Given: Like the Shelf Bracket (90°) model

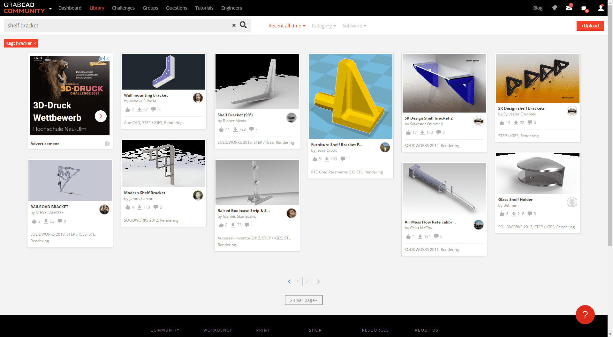Looking at the screenshot, I should (x=221, y=129).
